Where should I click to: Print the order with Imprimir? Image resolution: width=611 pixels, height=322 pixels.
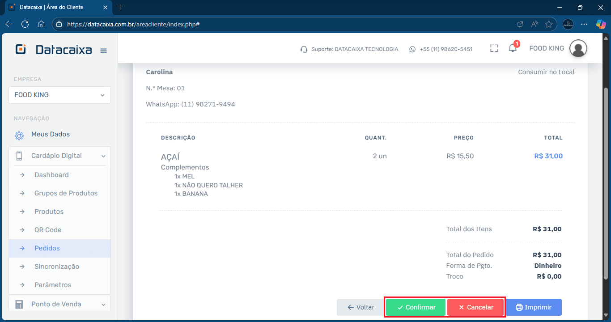(x=534, y=307)
